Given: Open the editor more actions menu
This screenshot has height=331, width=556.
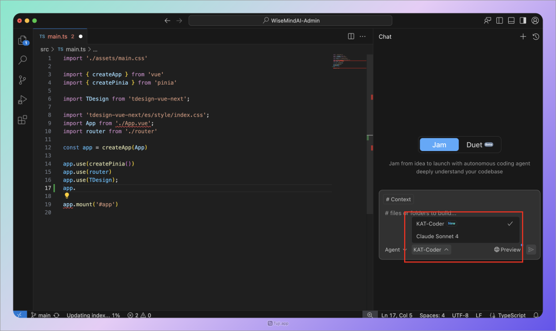Looking at the screenshot, I should [x=362, y=36].
